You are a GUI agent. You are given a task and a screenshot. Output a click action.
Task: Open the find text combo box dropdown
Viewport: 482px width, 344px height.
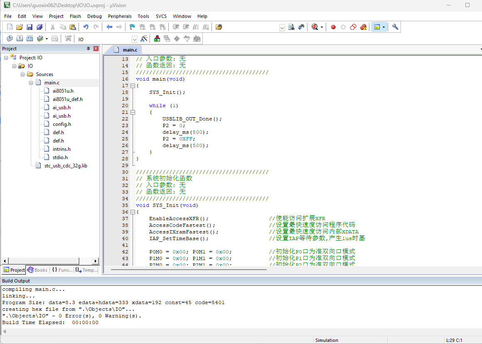pyautogui.click(x=282, y=28)
